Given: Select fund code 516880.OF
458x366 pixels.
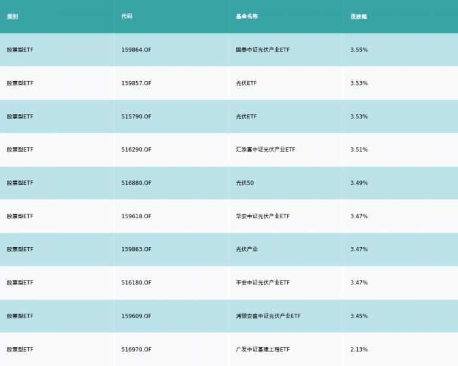Looking at the screenshot, I should click(x=136, y=183).
